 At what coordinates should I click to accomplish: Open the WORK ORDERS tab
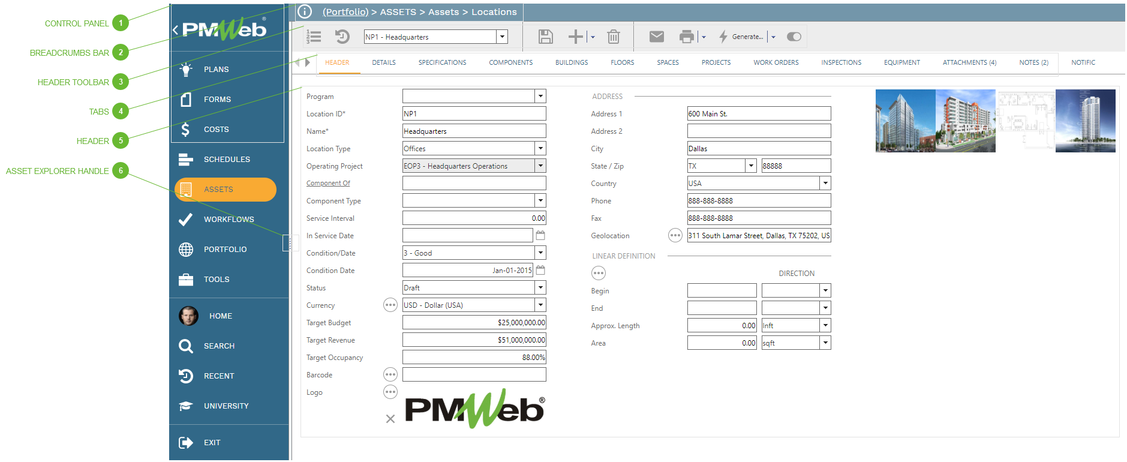point(776,62)
